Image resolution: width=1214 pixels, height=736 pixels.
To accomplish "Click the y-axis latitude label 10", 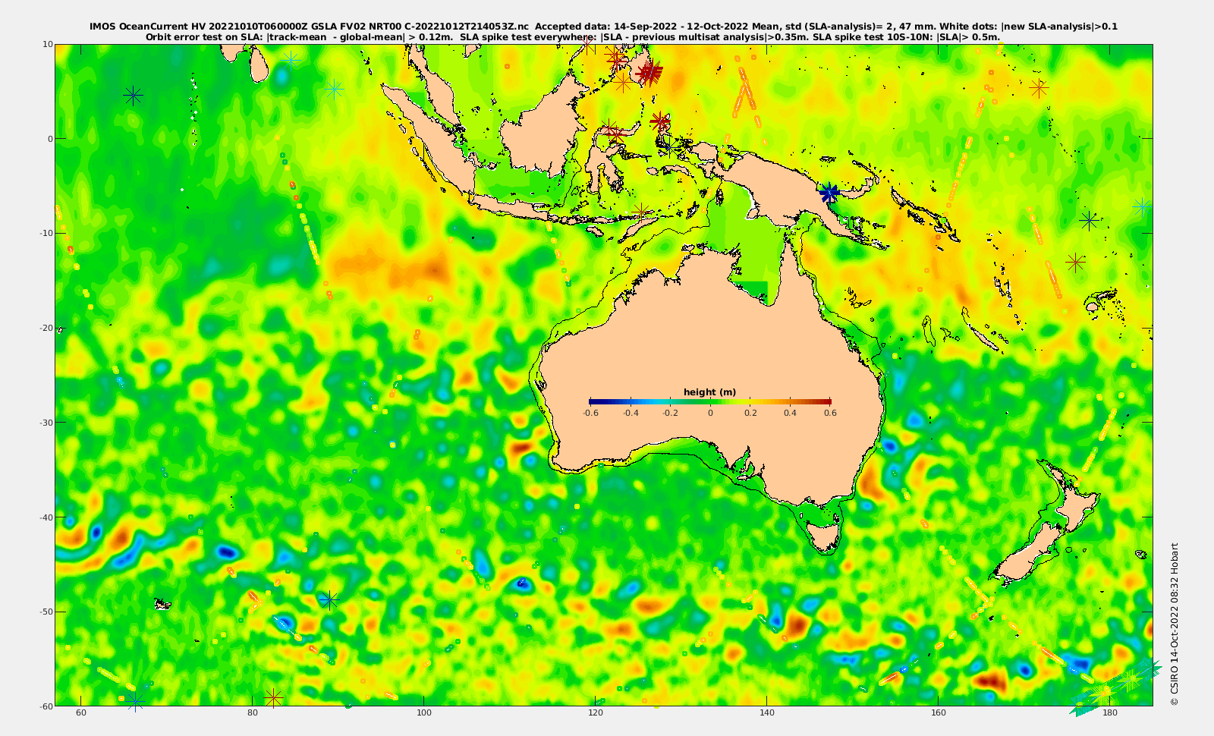I will tap(48, 44).
